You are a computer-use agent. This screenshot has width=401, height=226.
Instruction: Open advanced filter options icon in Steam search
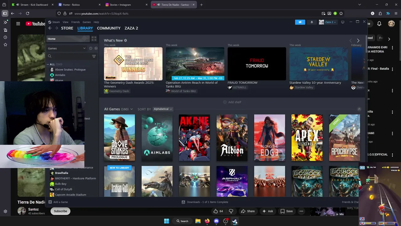(x=94, y=56)
